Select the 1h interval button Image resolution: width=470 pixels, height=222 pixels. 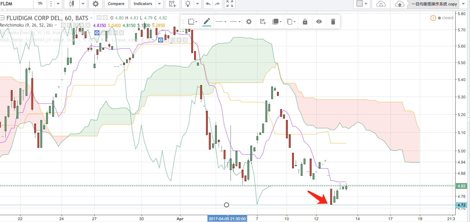tap(40, 4)
